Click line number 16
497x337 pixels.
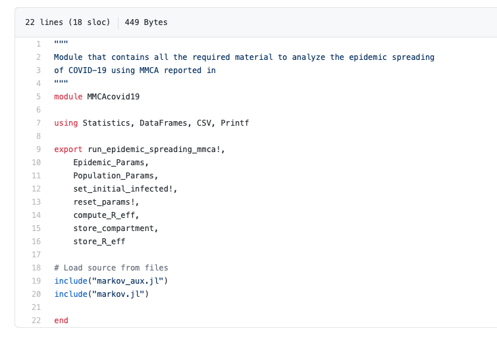click(x=36, y=242)
